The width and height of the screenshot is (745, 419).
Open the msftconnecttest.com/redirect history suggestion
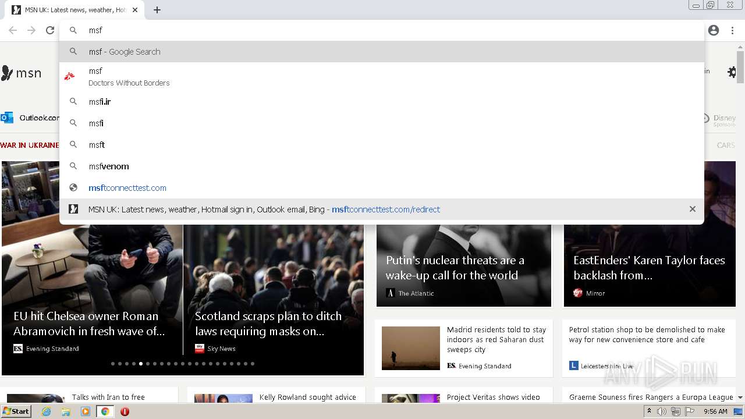382,209
